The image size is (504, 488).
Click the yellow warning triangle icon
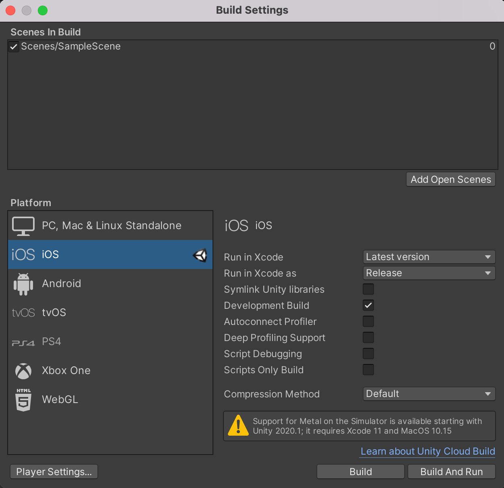pos(238,426)
